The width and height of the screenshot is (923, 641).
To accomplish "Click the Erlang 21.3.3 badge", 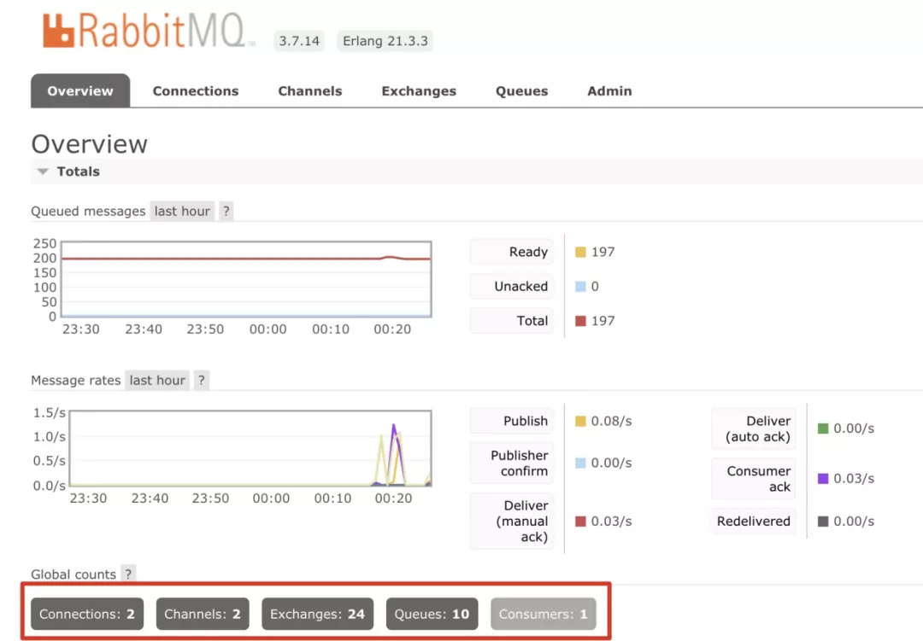I will 385,41.
